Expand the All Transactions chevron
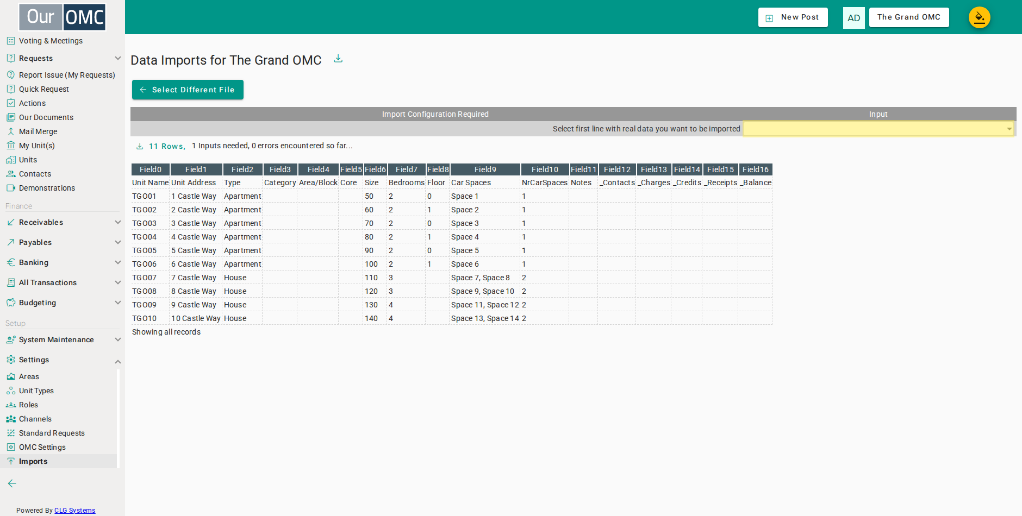The image size is (1022, 516). click(118, 282)
